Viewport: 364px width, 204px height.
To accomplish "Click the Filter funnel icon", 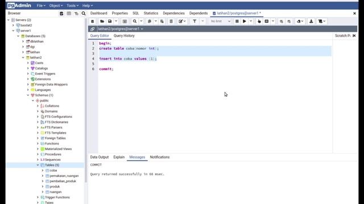I will 195,22.
